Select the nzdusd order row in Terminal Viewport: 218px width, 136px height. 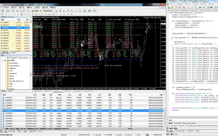coord(83,103)
